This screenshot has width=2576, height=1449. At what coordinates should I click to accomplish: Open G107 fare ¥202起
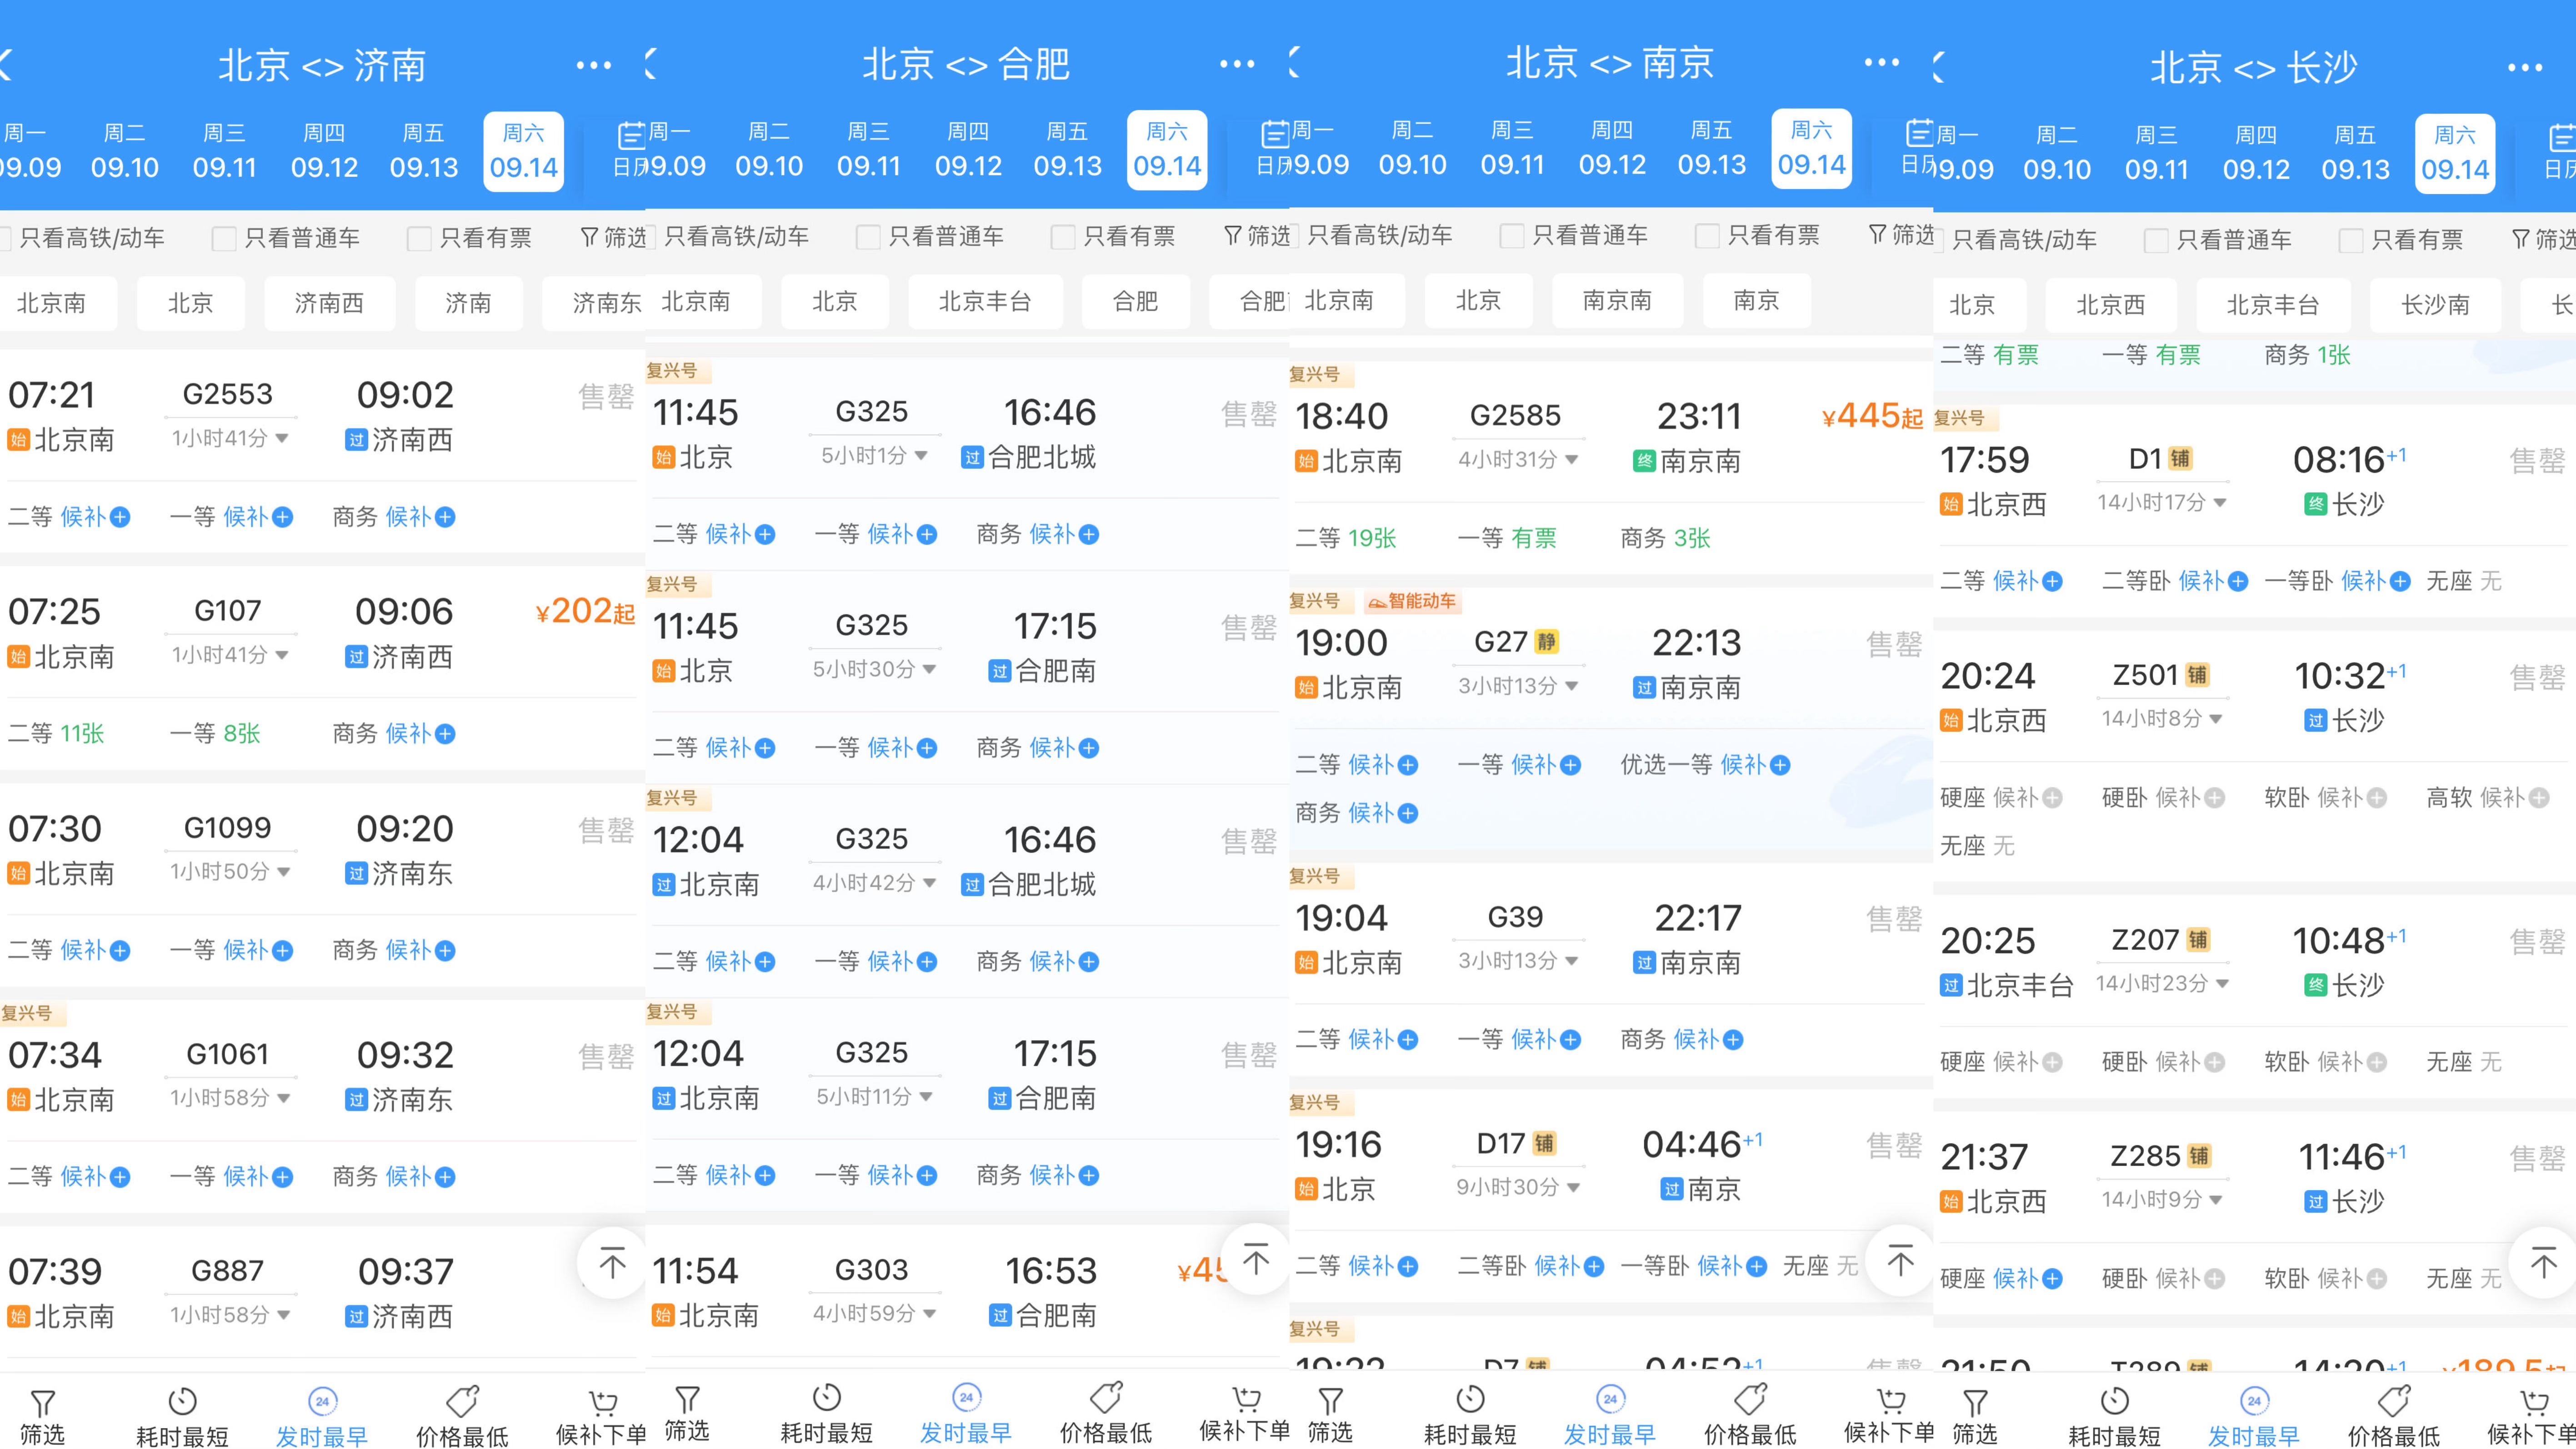[585, 611]
